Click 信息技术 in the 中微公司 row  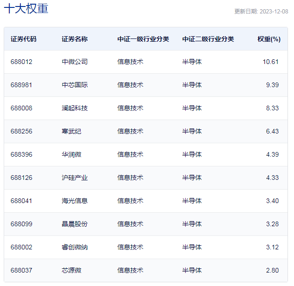[130, 62]
